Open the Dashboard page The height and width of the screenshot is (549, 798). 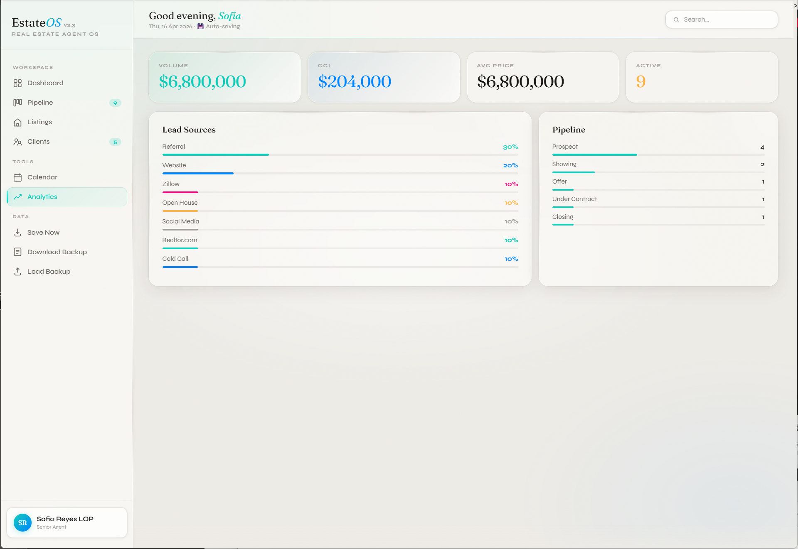tap(67, 83)
